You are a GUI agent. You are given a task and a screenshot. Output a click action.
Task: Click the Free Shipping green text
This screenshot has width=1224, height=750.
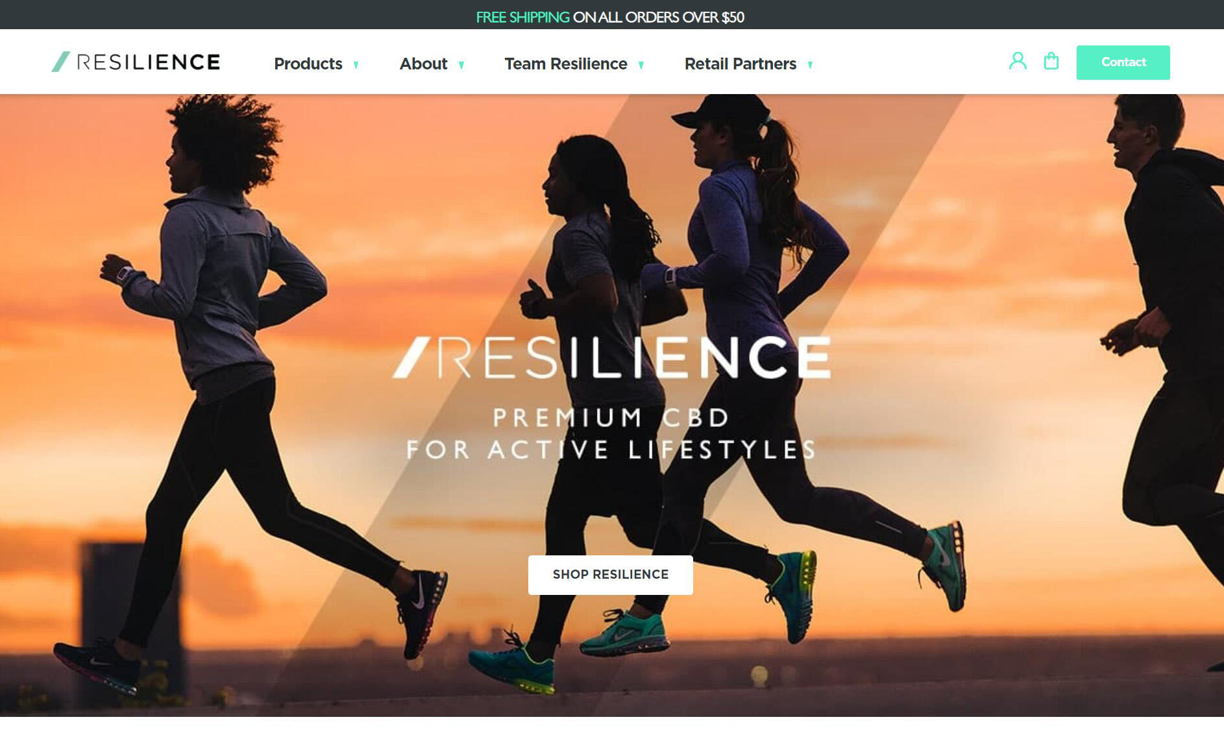pos(523,18)
